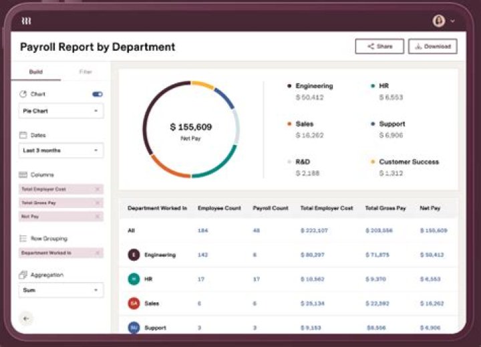481x347 pixels.
Task: Toggle the Chart switch off
Action: (98, 94)
